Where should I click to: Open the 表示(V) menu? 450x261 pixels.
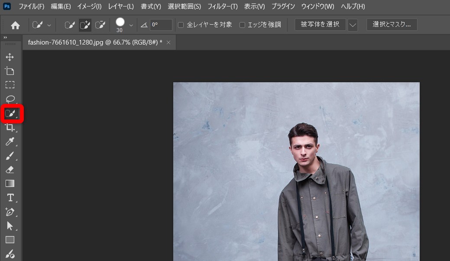254,6
